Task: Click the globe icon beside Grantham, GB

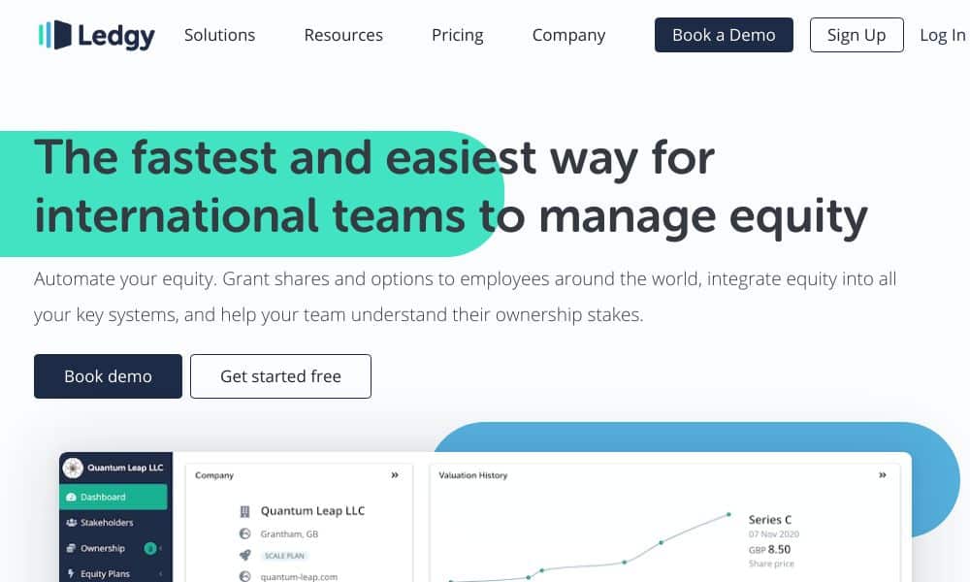Action: [245, 533]
